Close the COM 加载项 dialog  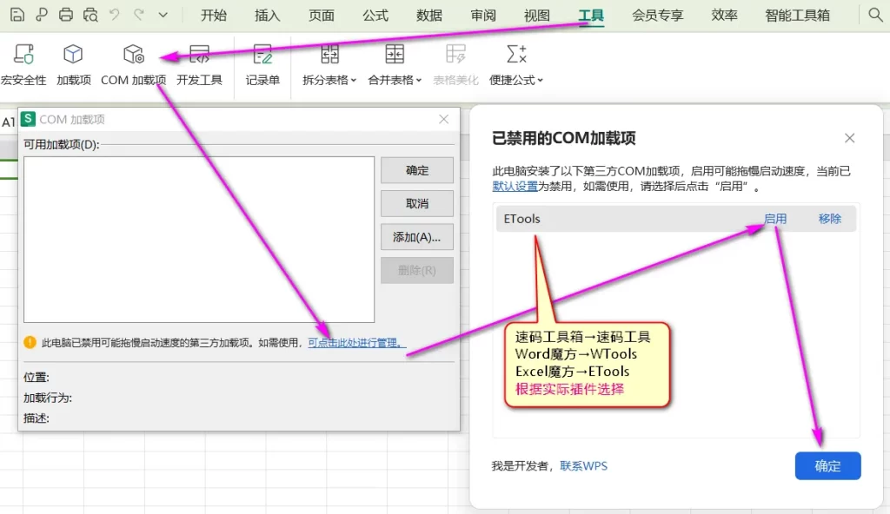pos(444,119)
